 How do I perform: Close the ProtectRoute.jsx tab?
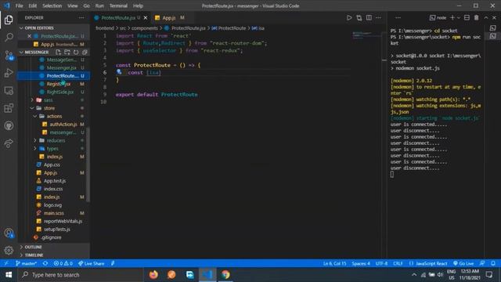tap(146, 18)
